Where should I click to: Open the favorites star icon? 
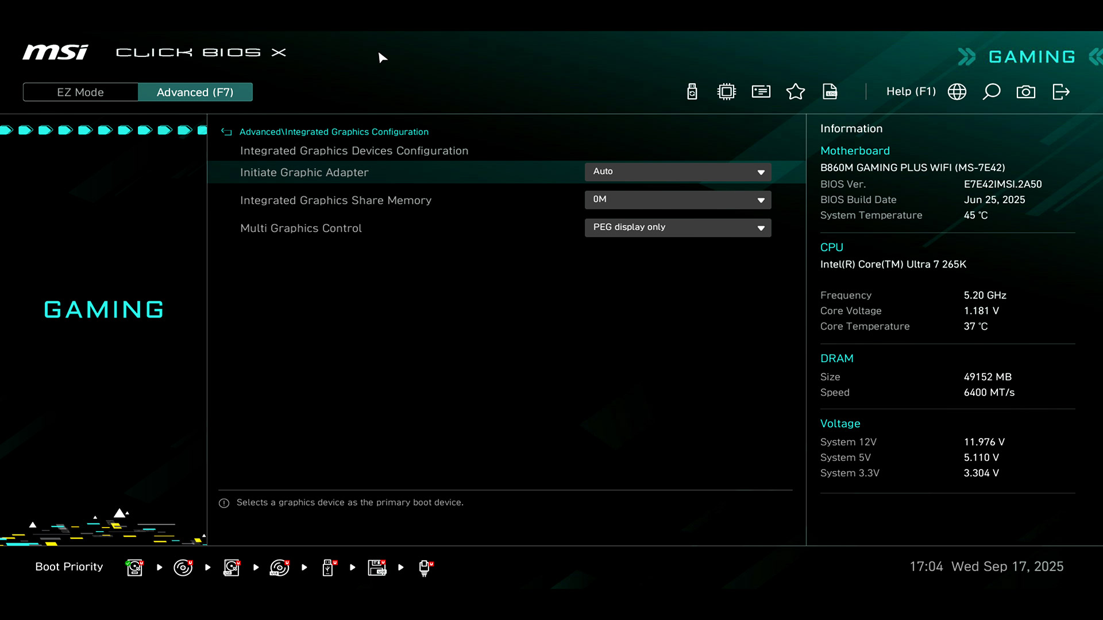pos(796,92)
